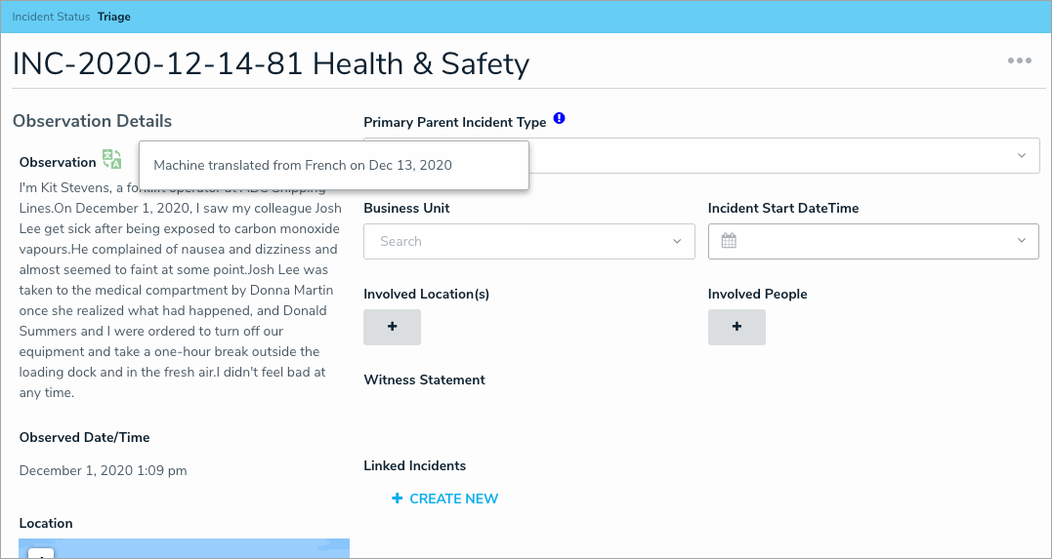Click the translation icon beside Observation
1052x559 pixels.
point(112,160)
